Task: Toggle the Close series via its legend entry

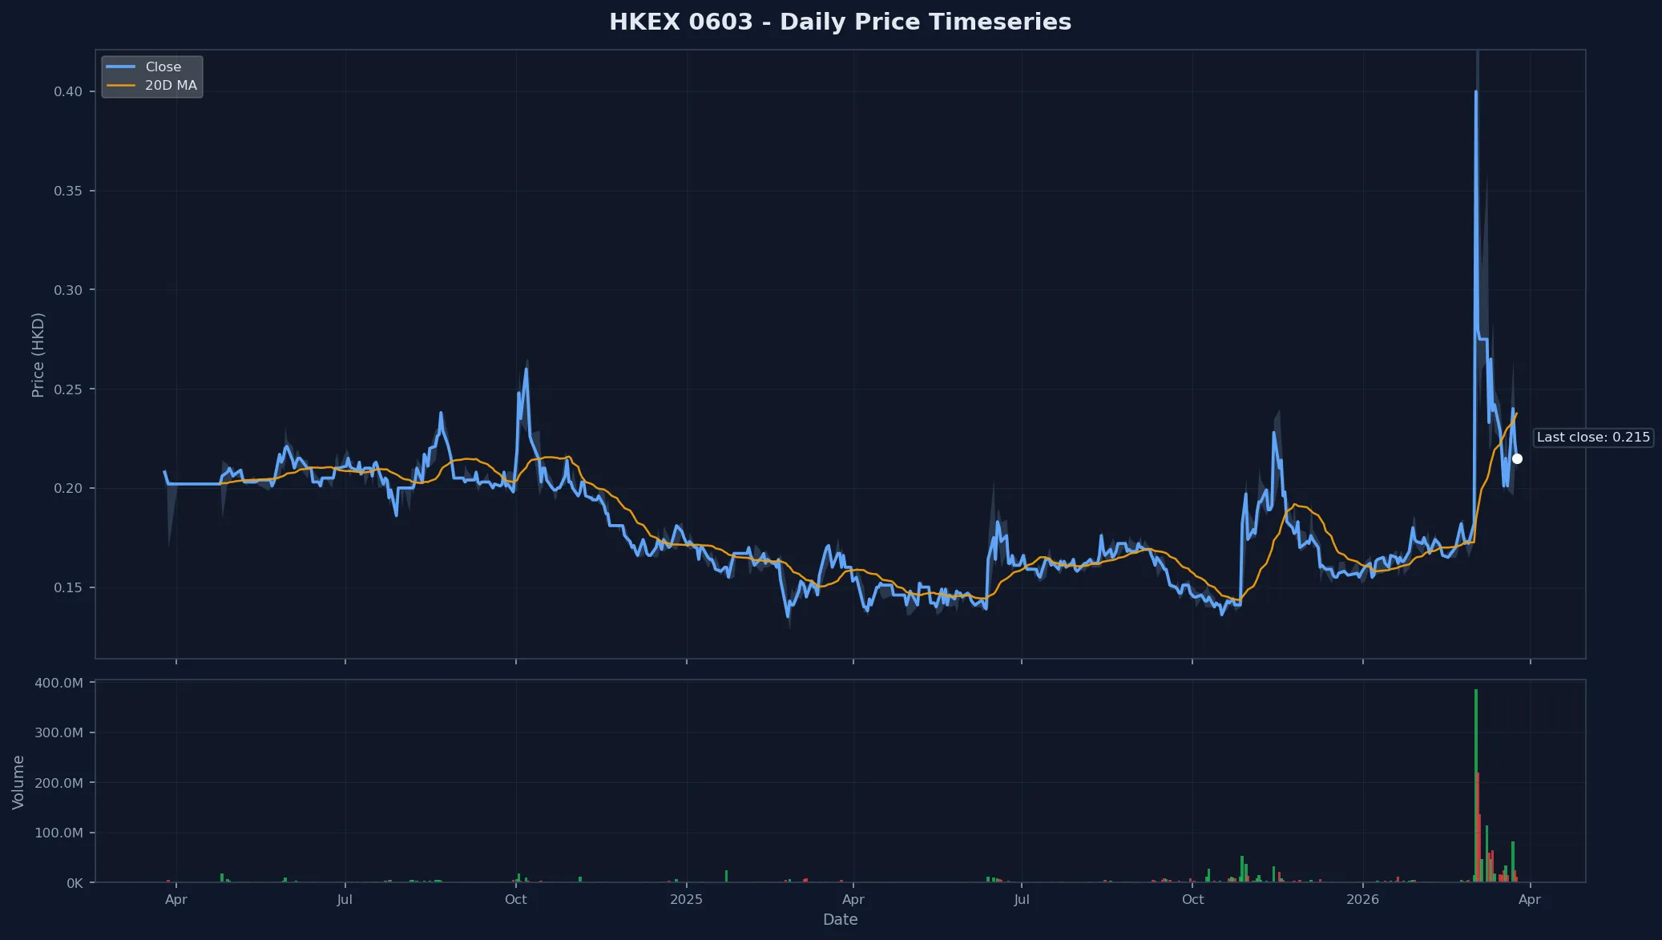Action: pyautogui.click(x=162, y=67)
